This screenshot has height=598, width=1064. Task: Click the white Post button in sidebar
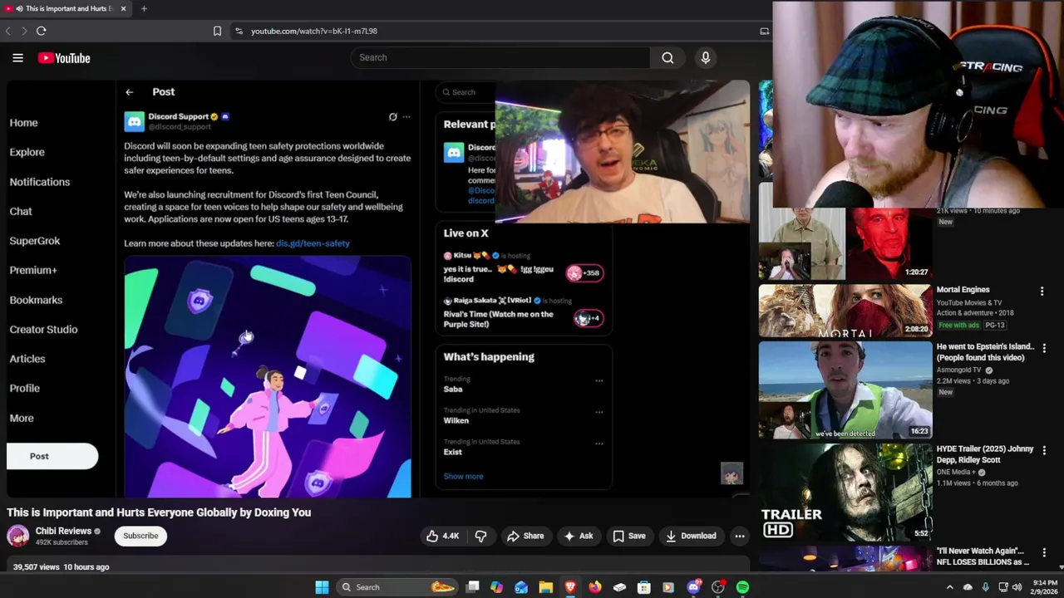(x=52, y=456)
